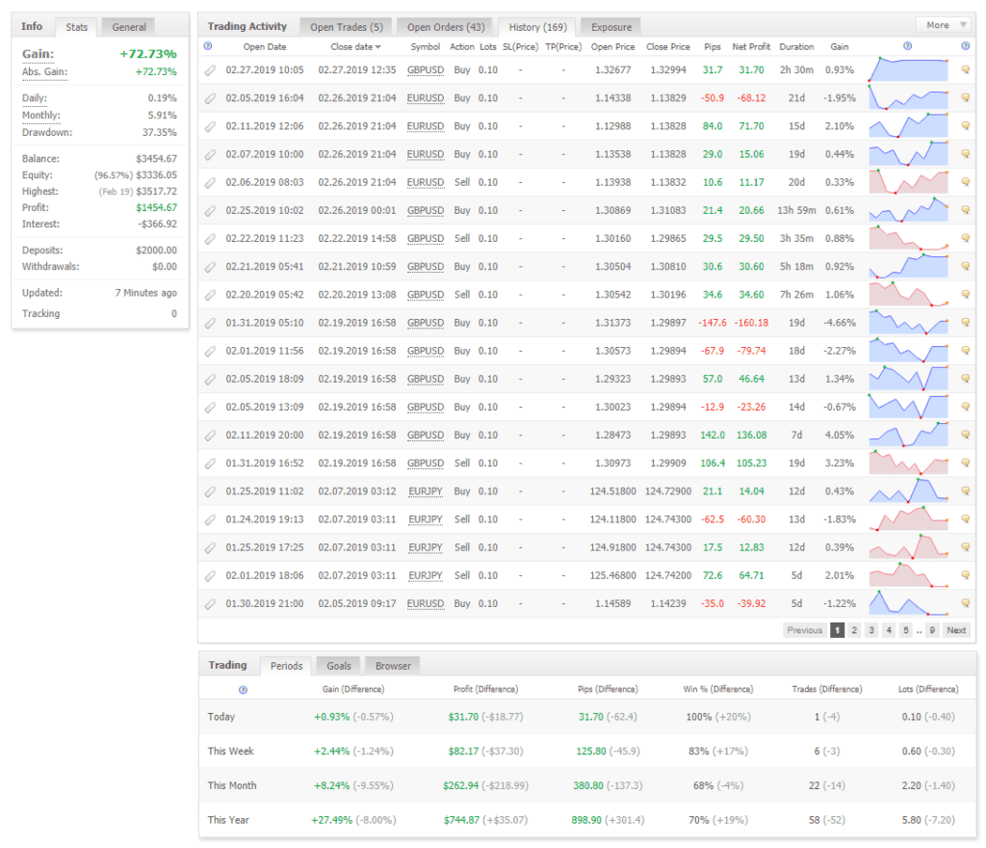Open the comment bubble for the first history row
Screen dimensions: 986x848
(966, 69)
